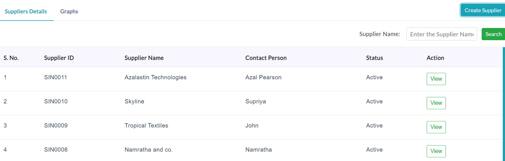View the Namratha and co. supplier

[436, 151]
